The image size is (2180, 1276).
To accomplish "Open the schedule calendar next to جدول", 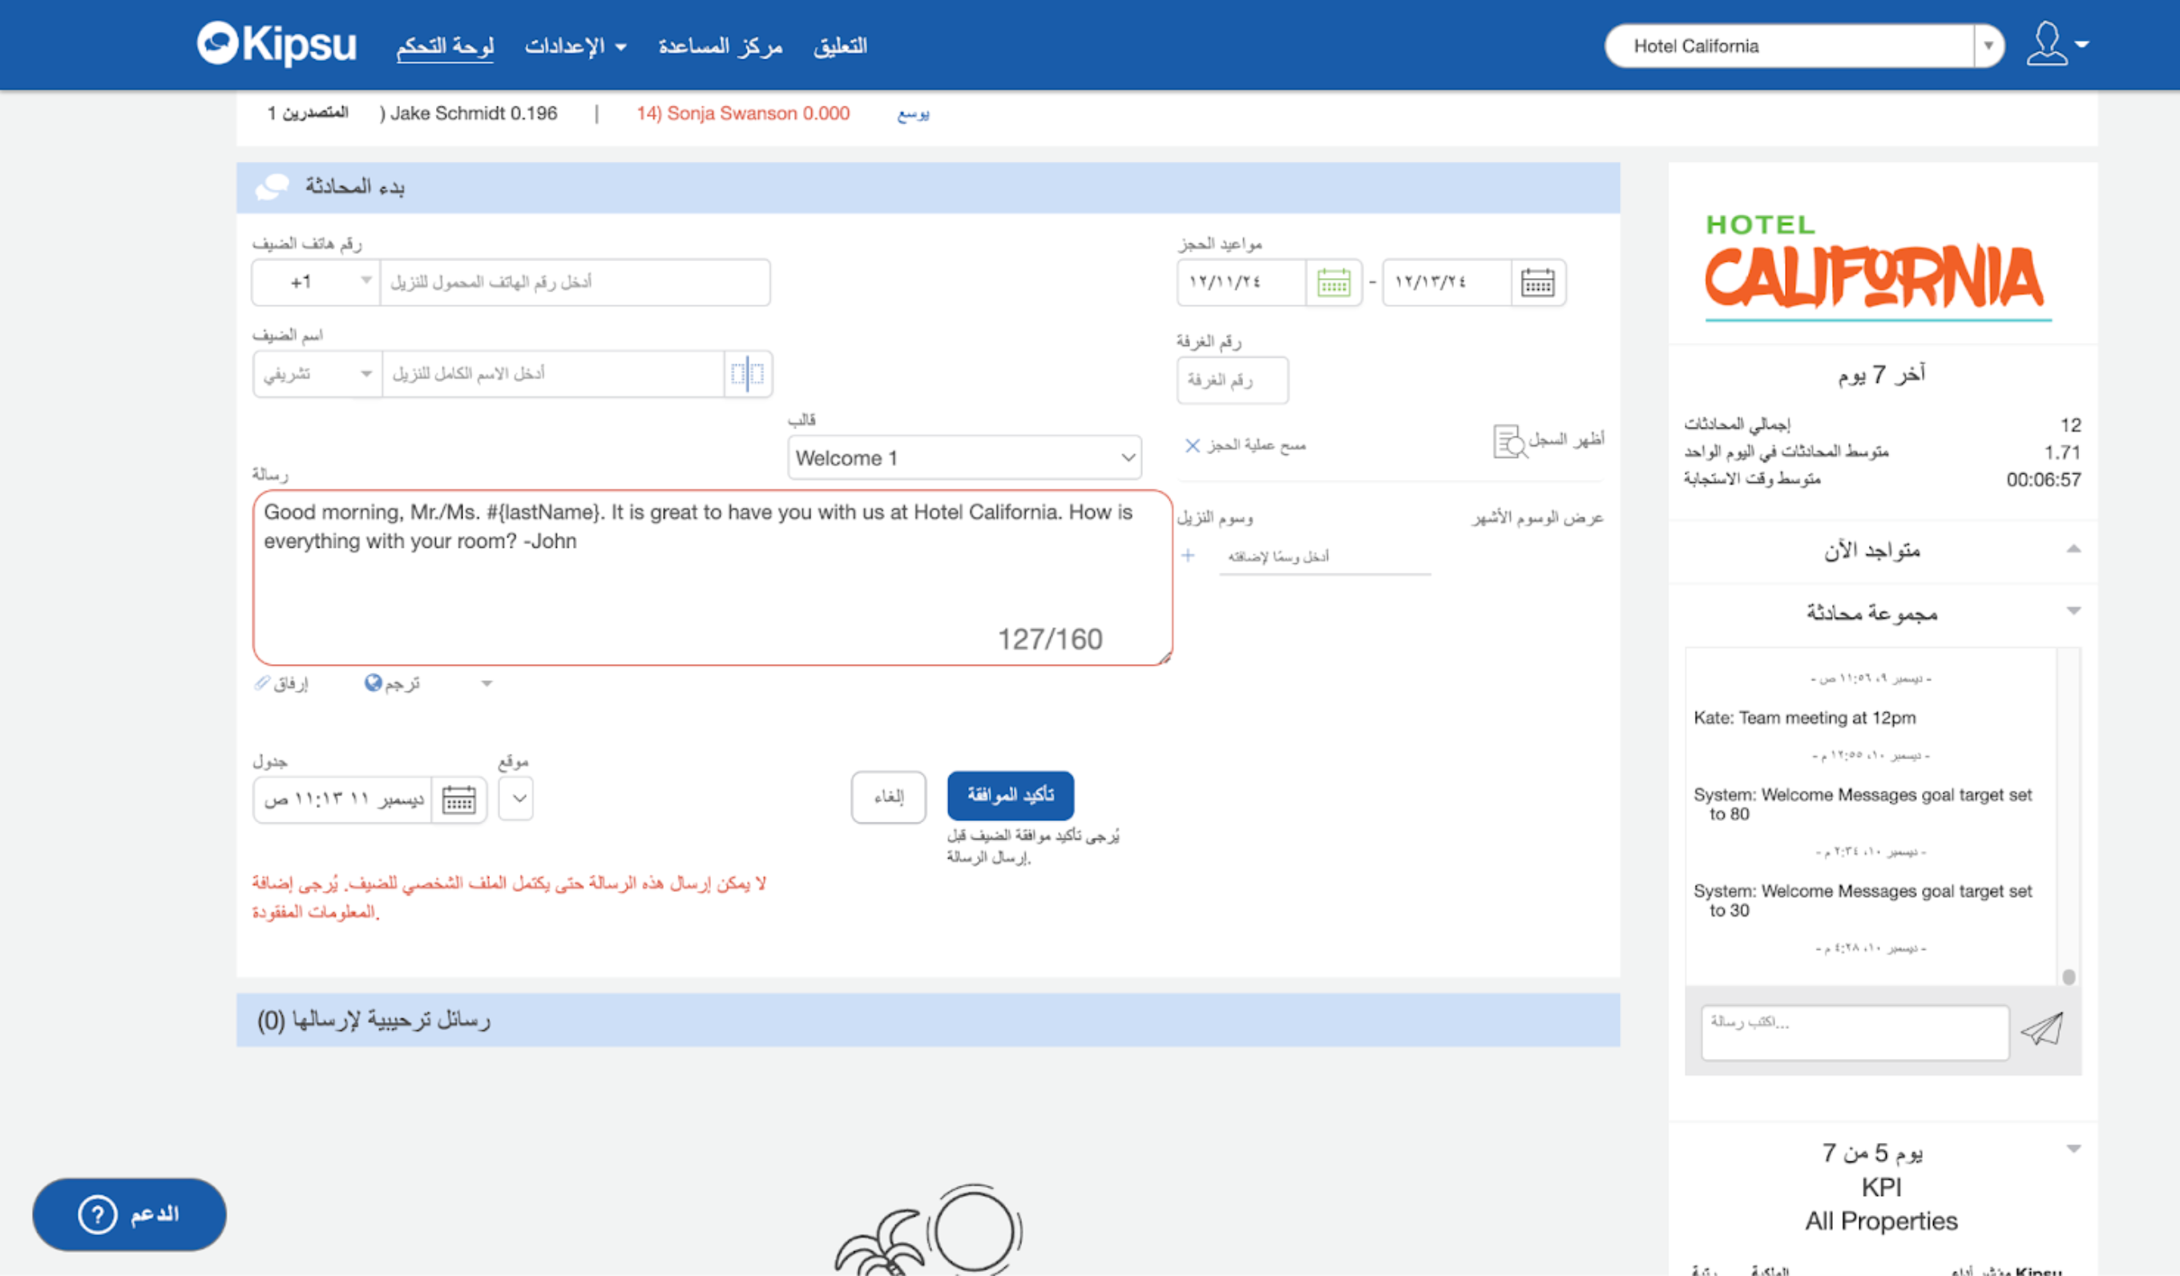I will [x=459, y=799].
